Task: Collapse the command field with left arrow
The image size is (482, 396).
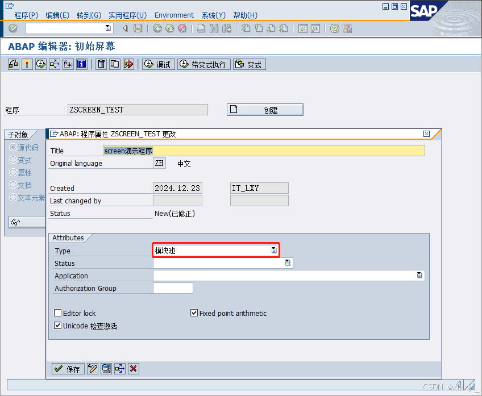Action: 125,28
